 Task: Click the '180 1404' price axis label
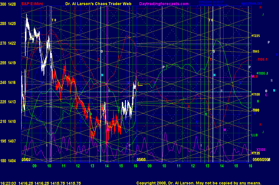pos(8,161)
